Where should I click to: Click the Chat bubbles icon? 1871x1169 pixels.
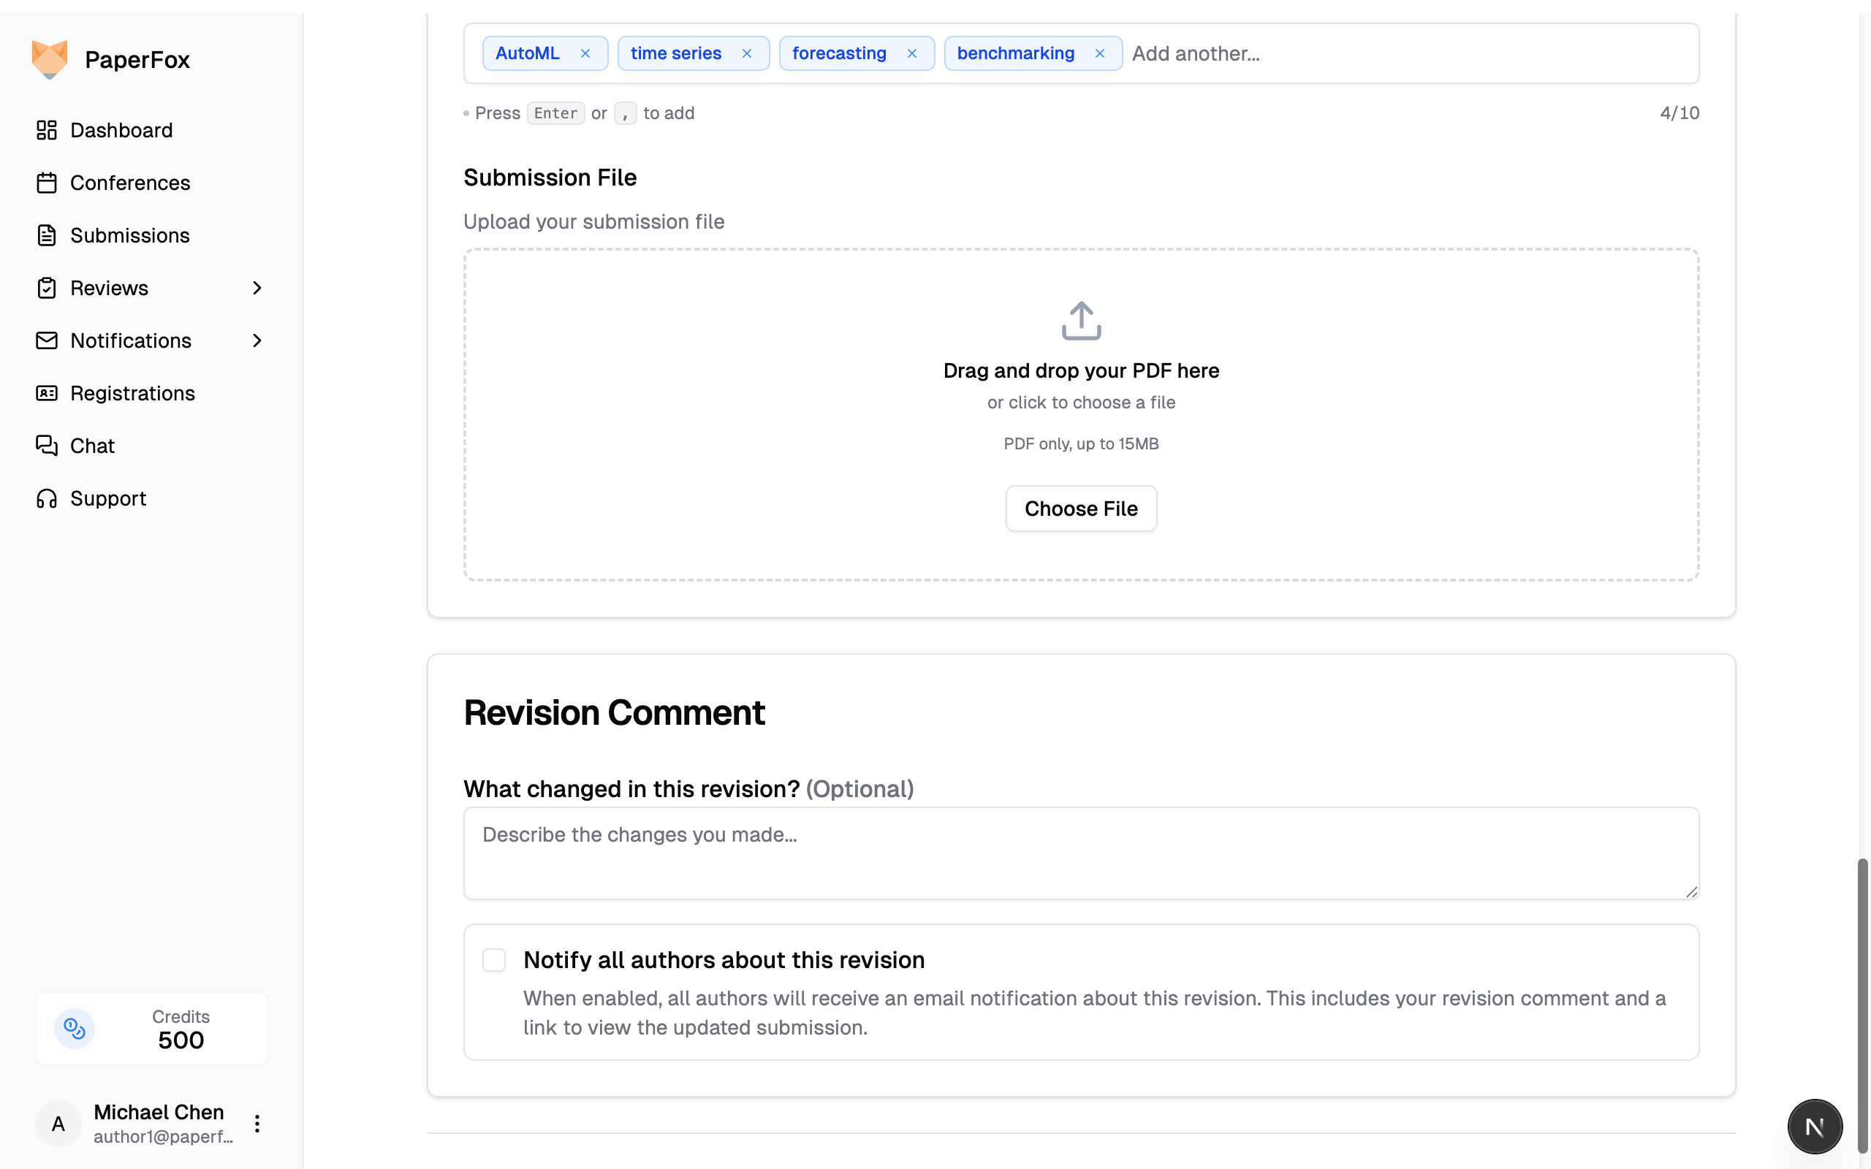[46, 446]
